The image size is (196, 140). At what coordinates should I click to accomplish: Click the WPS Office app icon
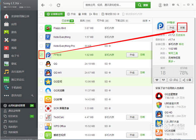point(48,126)
